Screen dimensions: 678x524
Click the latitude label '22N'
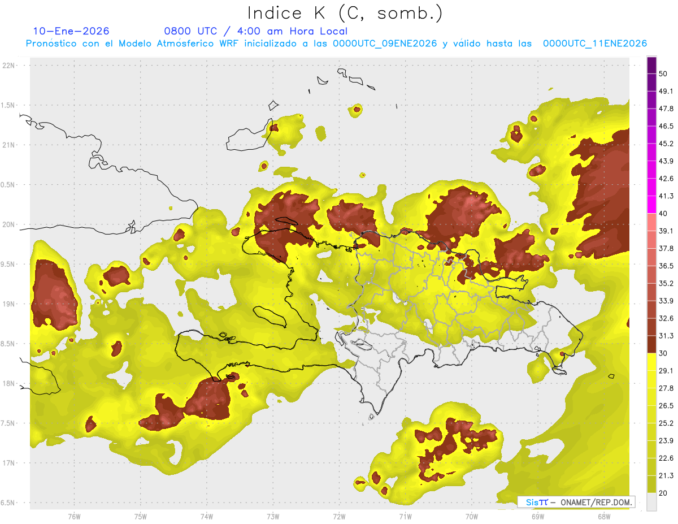pyautogui.click(x=8, y=65)
